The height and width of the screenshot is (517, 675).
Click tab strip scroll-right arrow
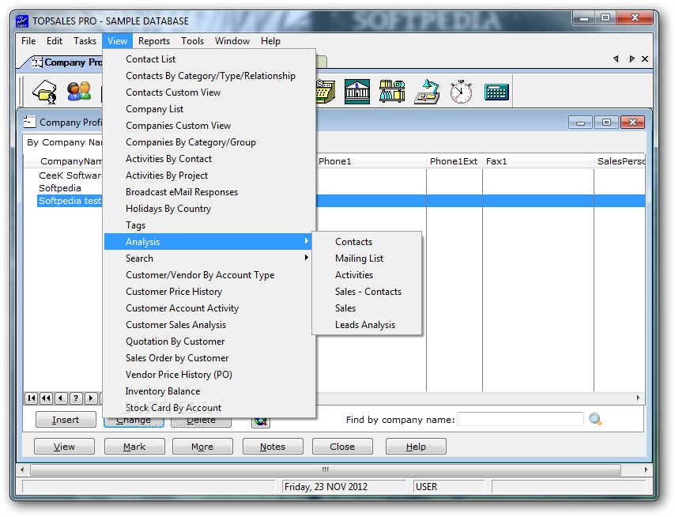(632, 59)
